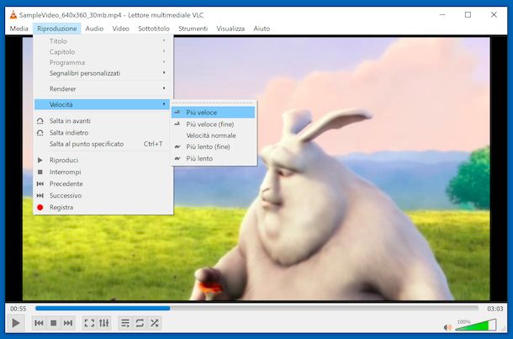513x339 pixels.
Task: Open the Audio menu
Action: (x=94, y=29)
